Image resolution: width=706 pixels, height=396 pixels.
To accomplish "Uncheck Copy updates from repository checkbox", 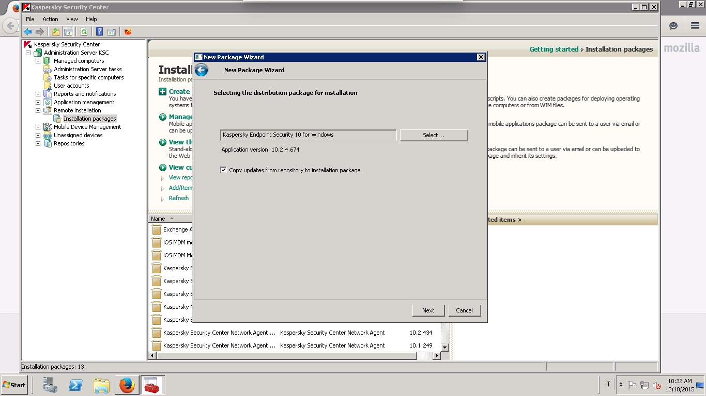I will pos(223,170).
